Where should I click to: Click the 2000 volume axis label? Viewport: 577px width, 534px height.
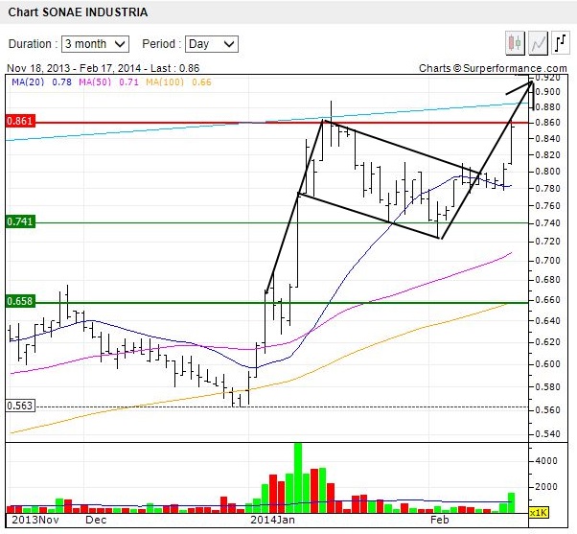pyautogui.click(x=546, y=486)
